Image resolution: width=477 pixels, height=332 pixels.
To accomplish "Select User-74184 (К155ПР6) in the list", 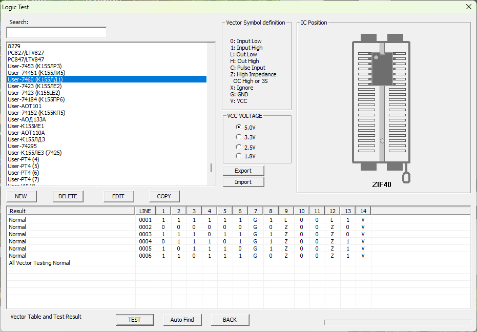I will coord(36,99).
